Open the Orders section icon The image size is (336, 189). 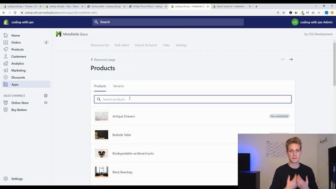[x=6, y=43]
